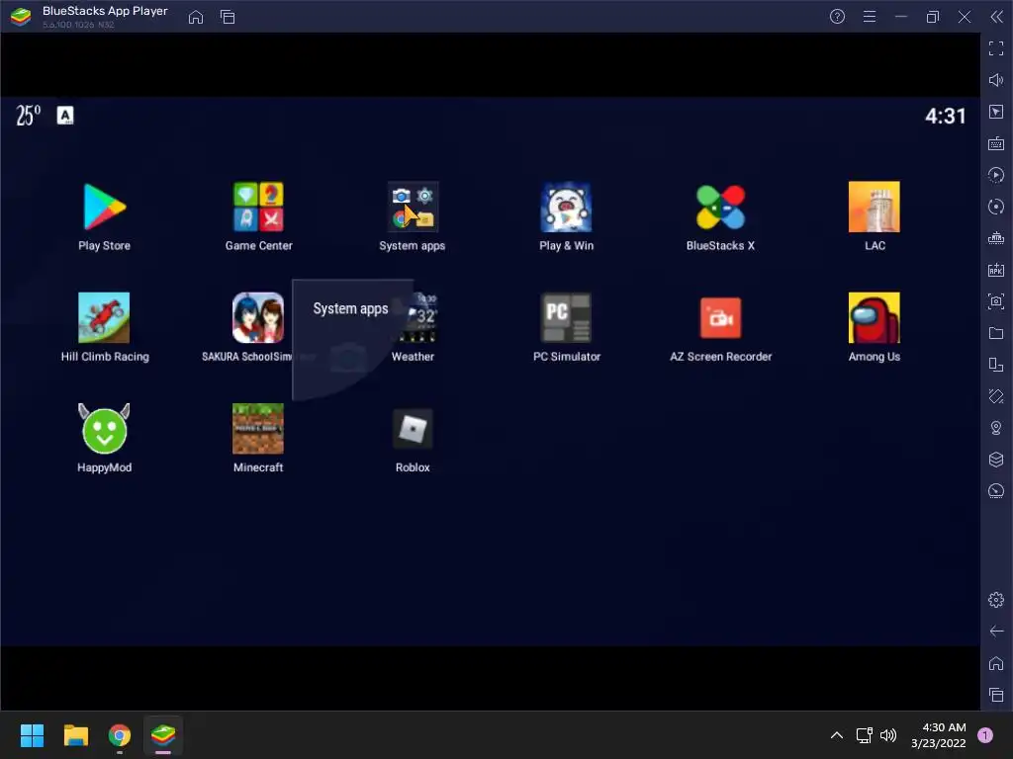The image size is (1013, 759).
Task: Open the Install APK sidebar tool
Action: point(996,270)
